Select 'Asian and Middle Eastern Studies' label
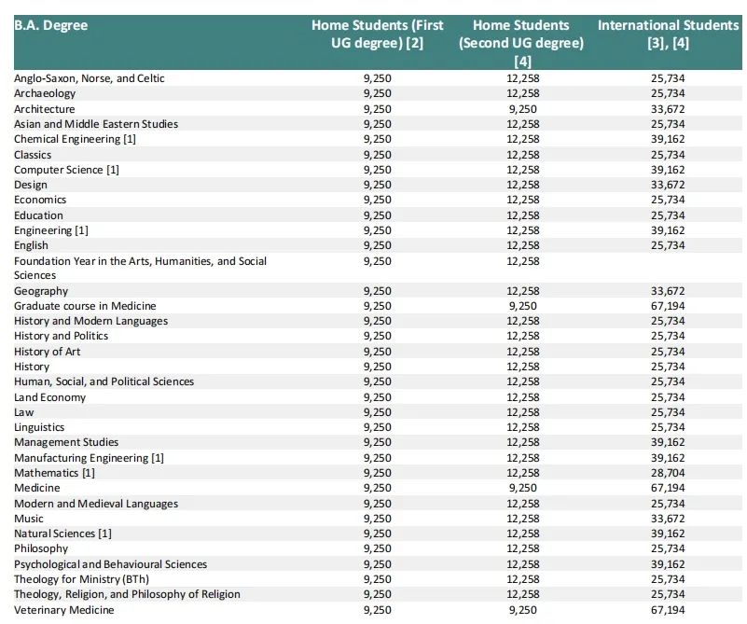747x624 pixels. point(96,124)
